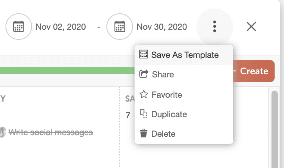Open the Write social messages task

[x=51, y=132]
